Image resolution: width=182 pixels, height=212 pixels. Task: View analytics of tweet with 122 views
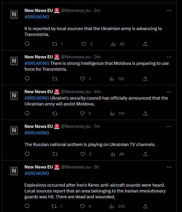point(112,79)
